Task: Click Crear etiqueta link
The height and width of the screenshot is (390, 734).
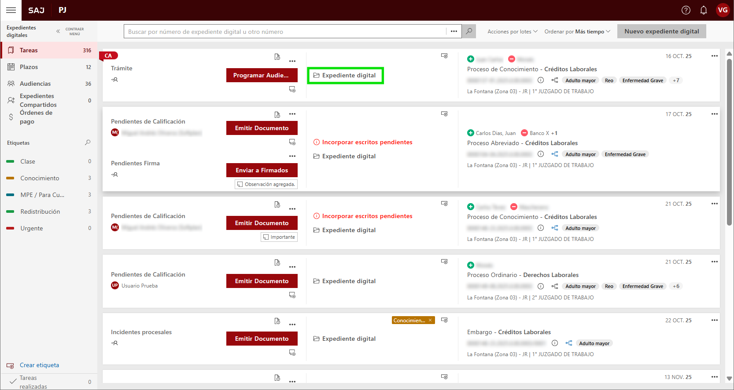Action: pos(39,365)
